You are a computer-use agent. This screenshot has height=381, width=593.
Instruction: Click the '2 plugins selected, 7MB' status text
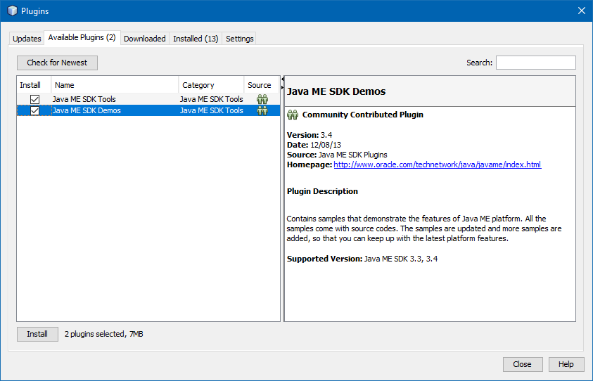104,334
